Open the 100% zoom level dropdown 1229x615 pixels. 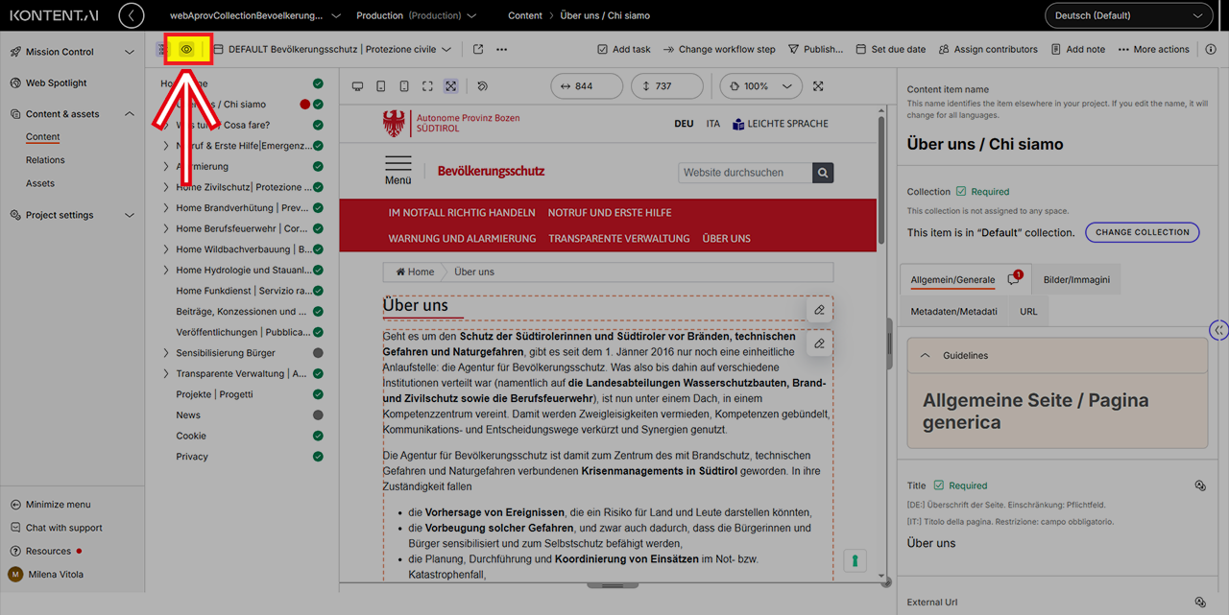760,86
